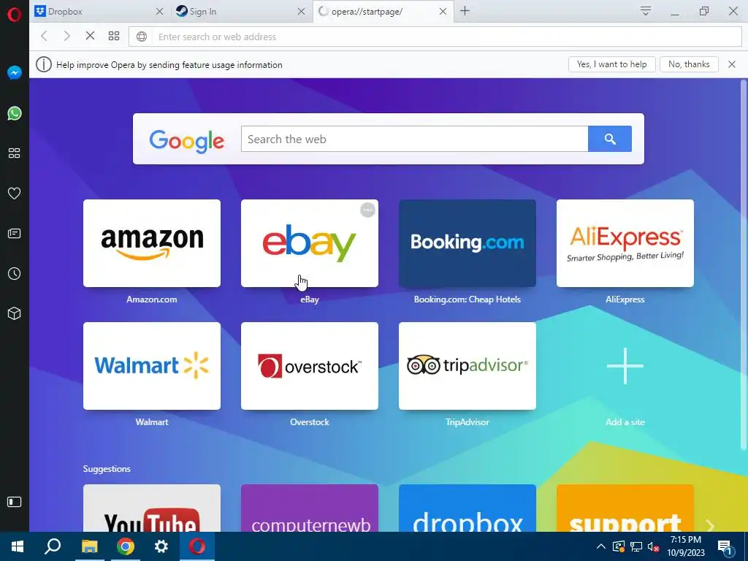Click the 'Suggestions' heading text
Viewport: 748px width, 561px height.
[107, 469]
